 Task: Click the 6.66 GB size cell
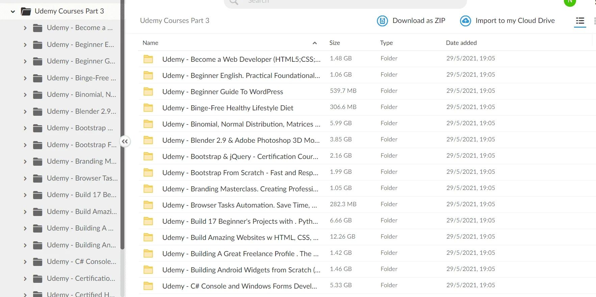click(341, 220)
